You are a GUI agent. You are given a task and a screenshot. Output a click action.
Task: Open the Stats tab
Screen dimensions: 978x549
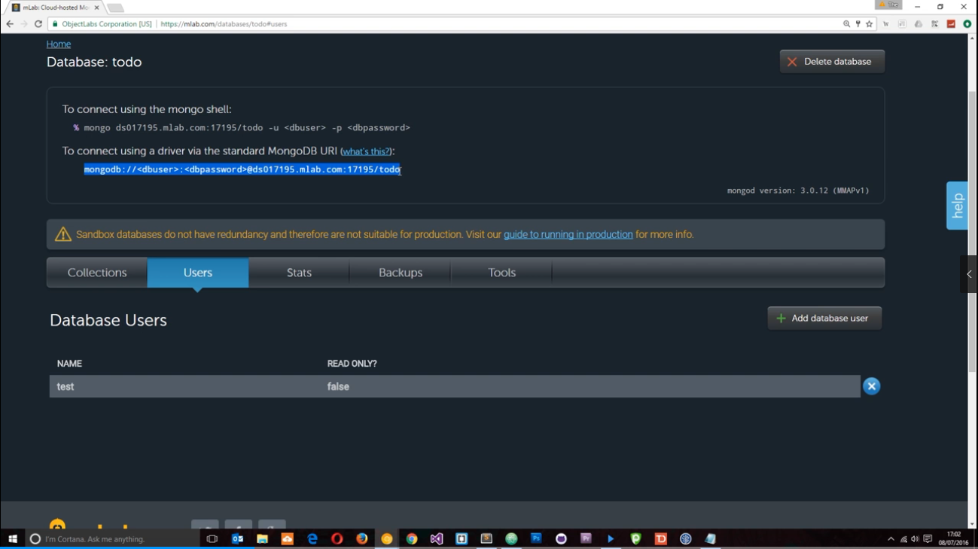pos(299,273)
